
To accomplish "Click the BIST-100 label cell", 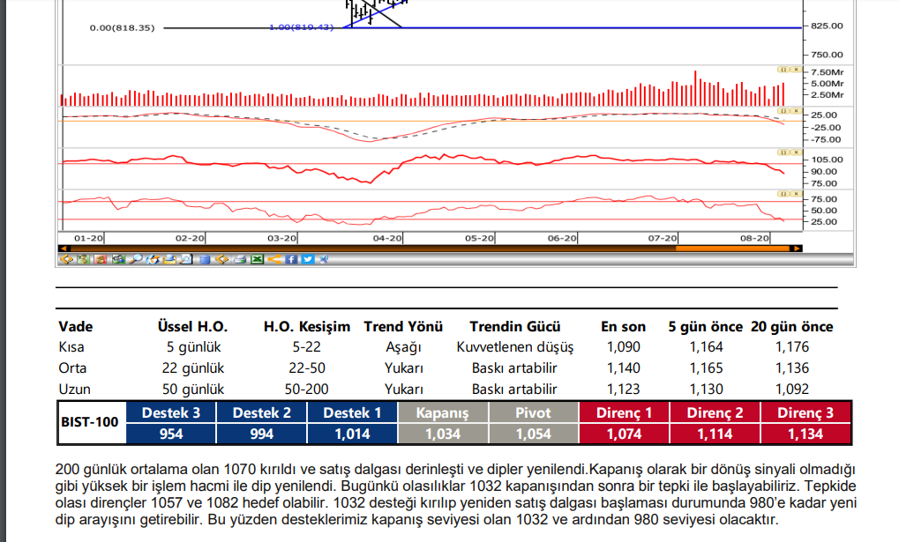I will (90, 422).
